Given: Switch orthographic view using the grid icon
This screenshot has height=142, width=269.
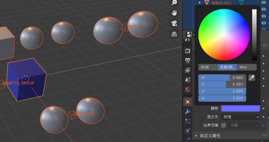Looking at the screenshot, I should click(x=174, y=34).
